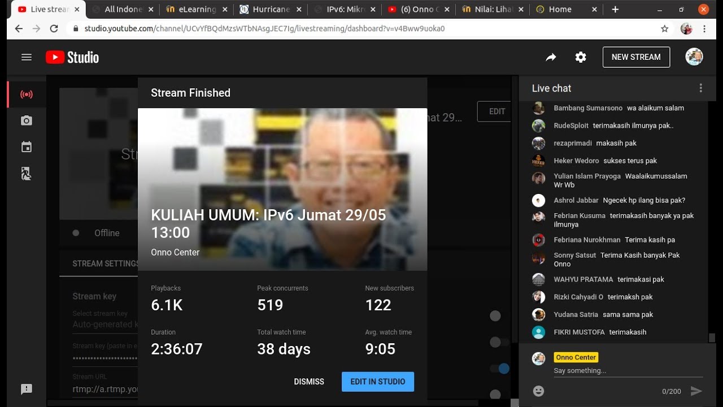723x407 pixels.
Task: Click the 519 Peak concurrents value
Action: (x=270, y=305)
